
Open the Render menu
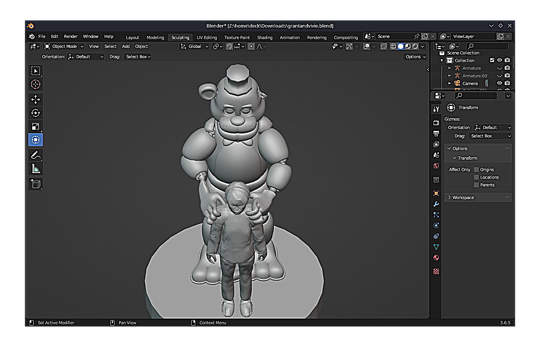[71, 36]
